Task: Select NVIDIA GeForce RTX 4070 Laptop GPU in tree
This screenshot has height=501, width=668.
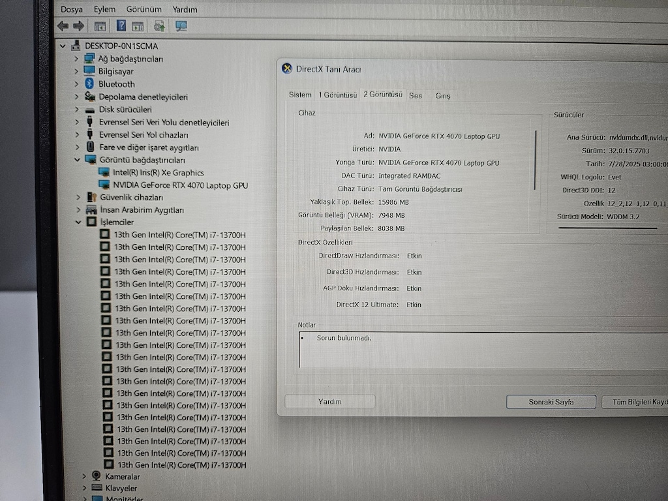Action: pos(180,185)
